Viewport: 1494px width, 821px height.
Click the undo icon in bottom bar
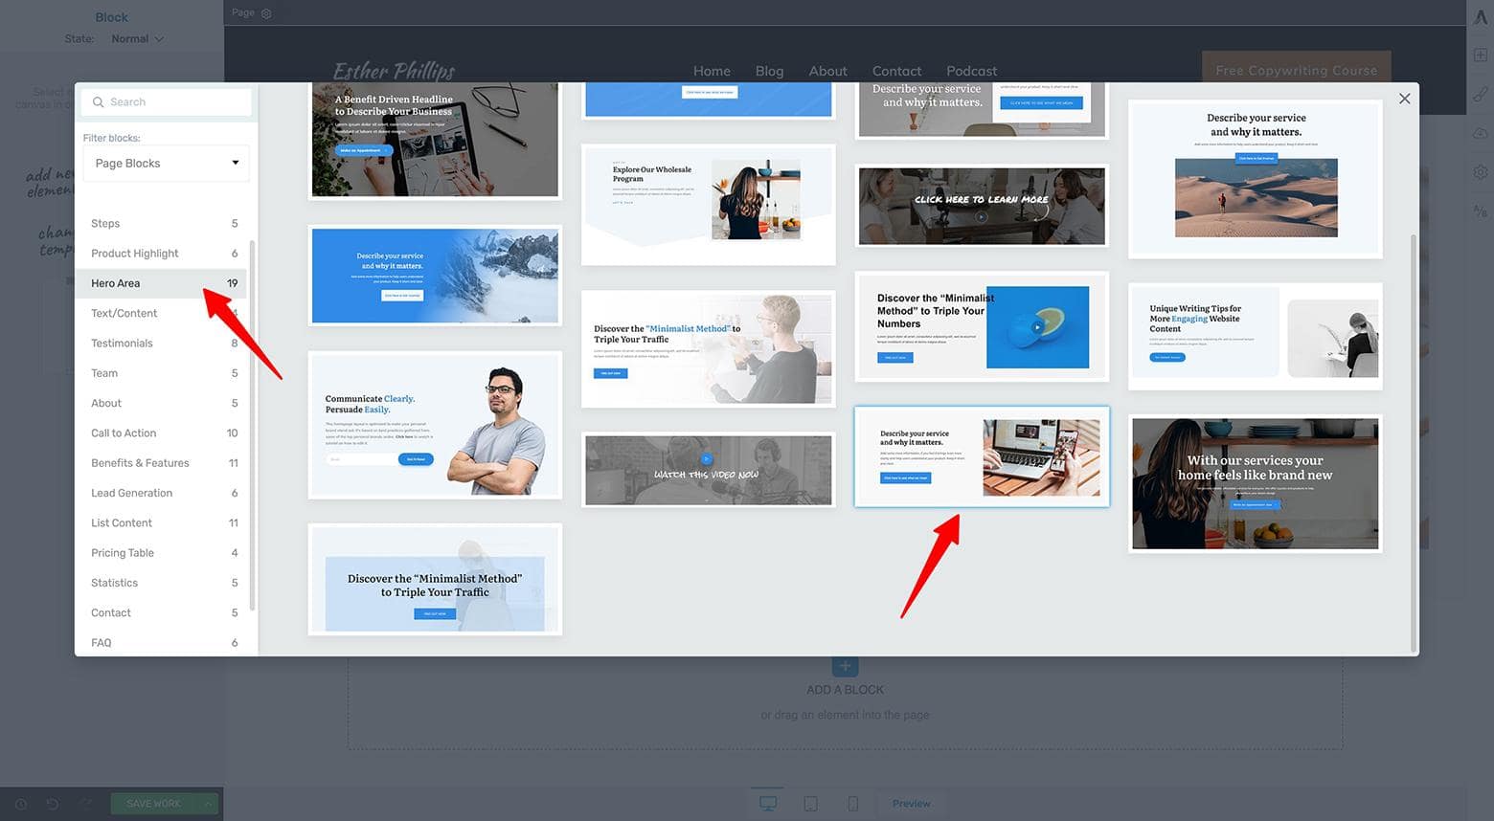pos(54,804)
